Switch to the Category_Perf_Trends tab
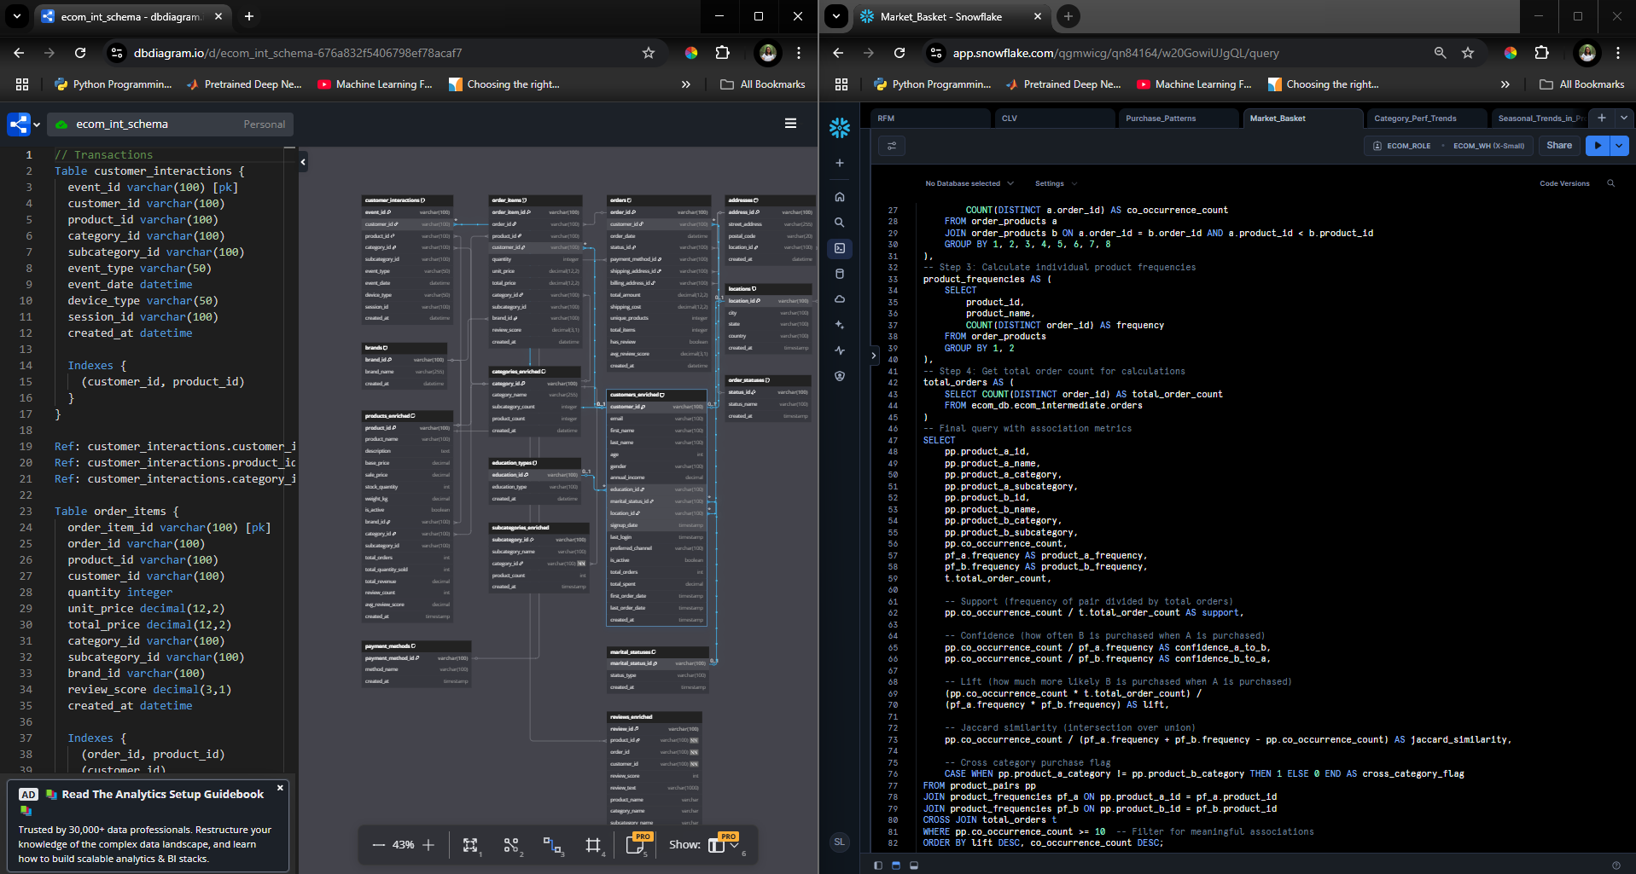 pyautogui.click(x=1415, y=119)
